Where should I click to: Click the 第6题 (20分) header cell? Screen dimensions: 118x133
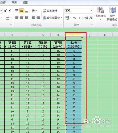43,45
